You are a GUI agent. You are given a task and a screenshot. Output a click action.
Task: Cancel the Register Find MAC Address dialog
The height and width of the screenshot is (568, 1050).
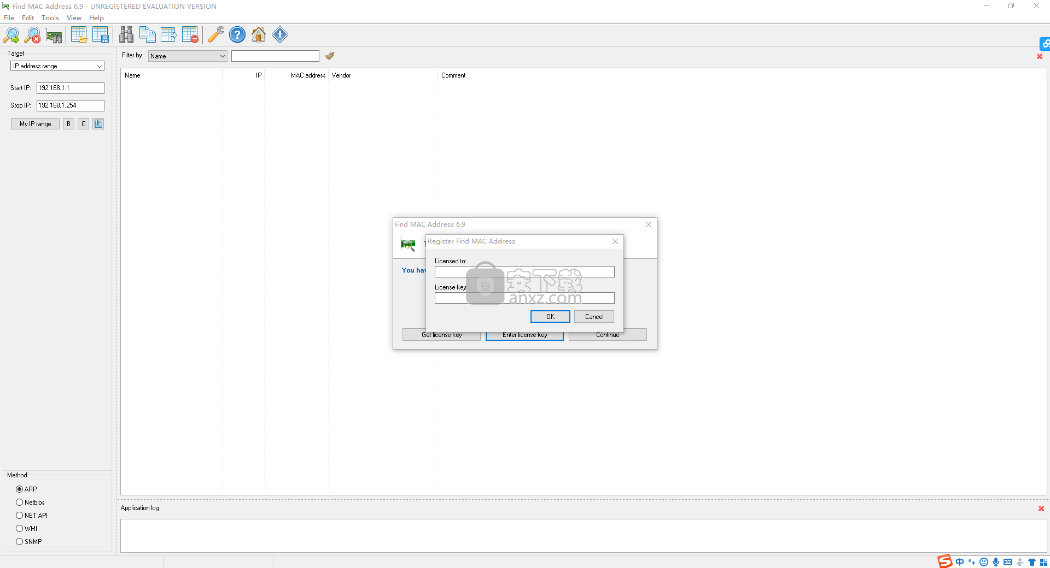[x=594, y=317]
